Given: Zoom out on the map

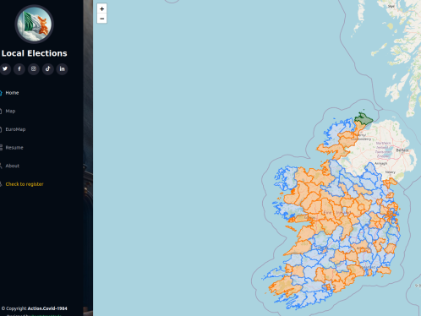Looking at the screenshot, I should coord(102,19).
